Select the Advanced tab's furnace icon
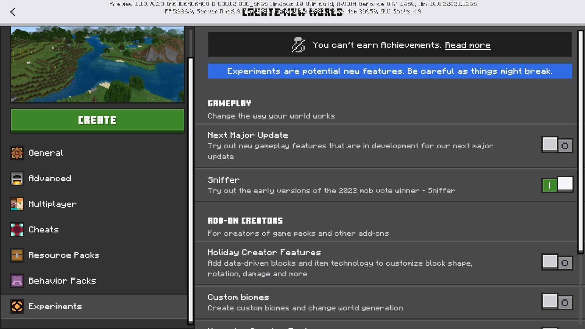585x329 pixels. pyautogui.click(x=17, y=179)
